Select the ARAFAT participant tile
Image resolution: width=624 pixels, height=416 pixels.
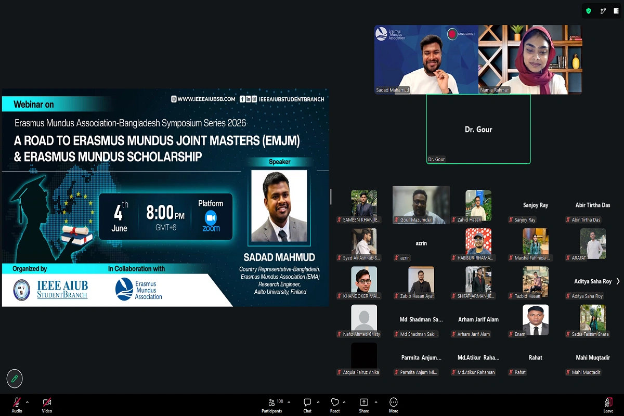[x=593, y=244]
